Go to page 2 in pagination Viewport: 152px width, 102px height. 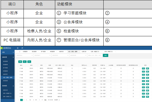[x=24, y=100]
